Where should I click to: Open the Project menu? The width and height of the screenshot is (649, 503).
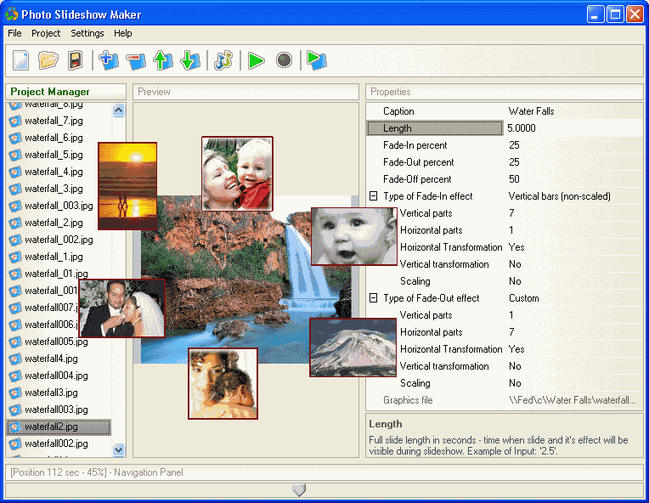46,33
